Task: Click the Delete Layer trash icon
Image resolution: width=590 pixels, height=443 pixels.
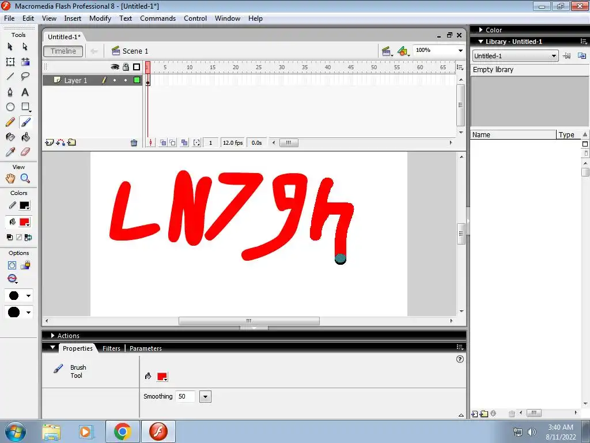Action: click(x=134, y=143)
